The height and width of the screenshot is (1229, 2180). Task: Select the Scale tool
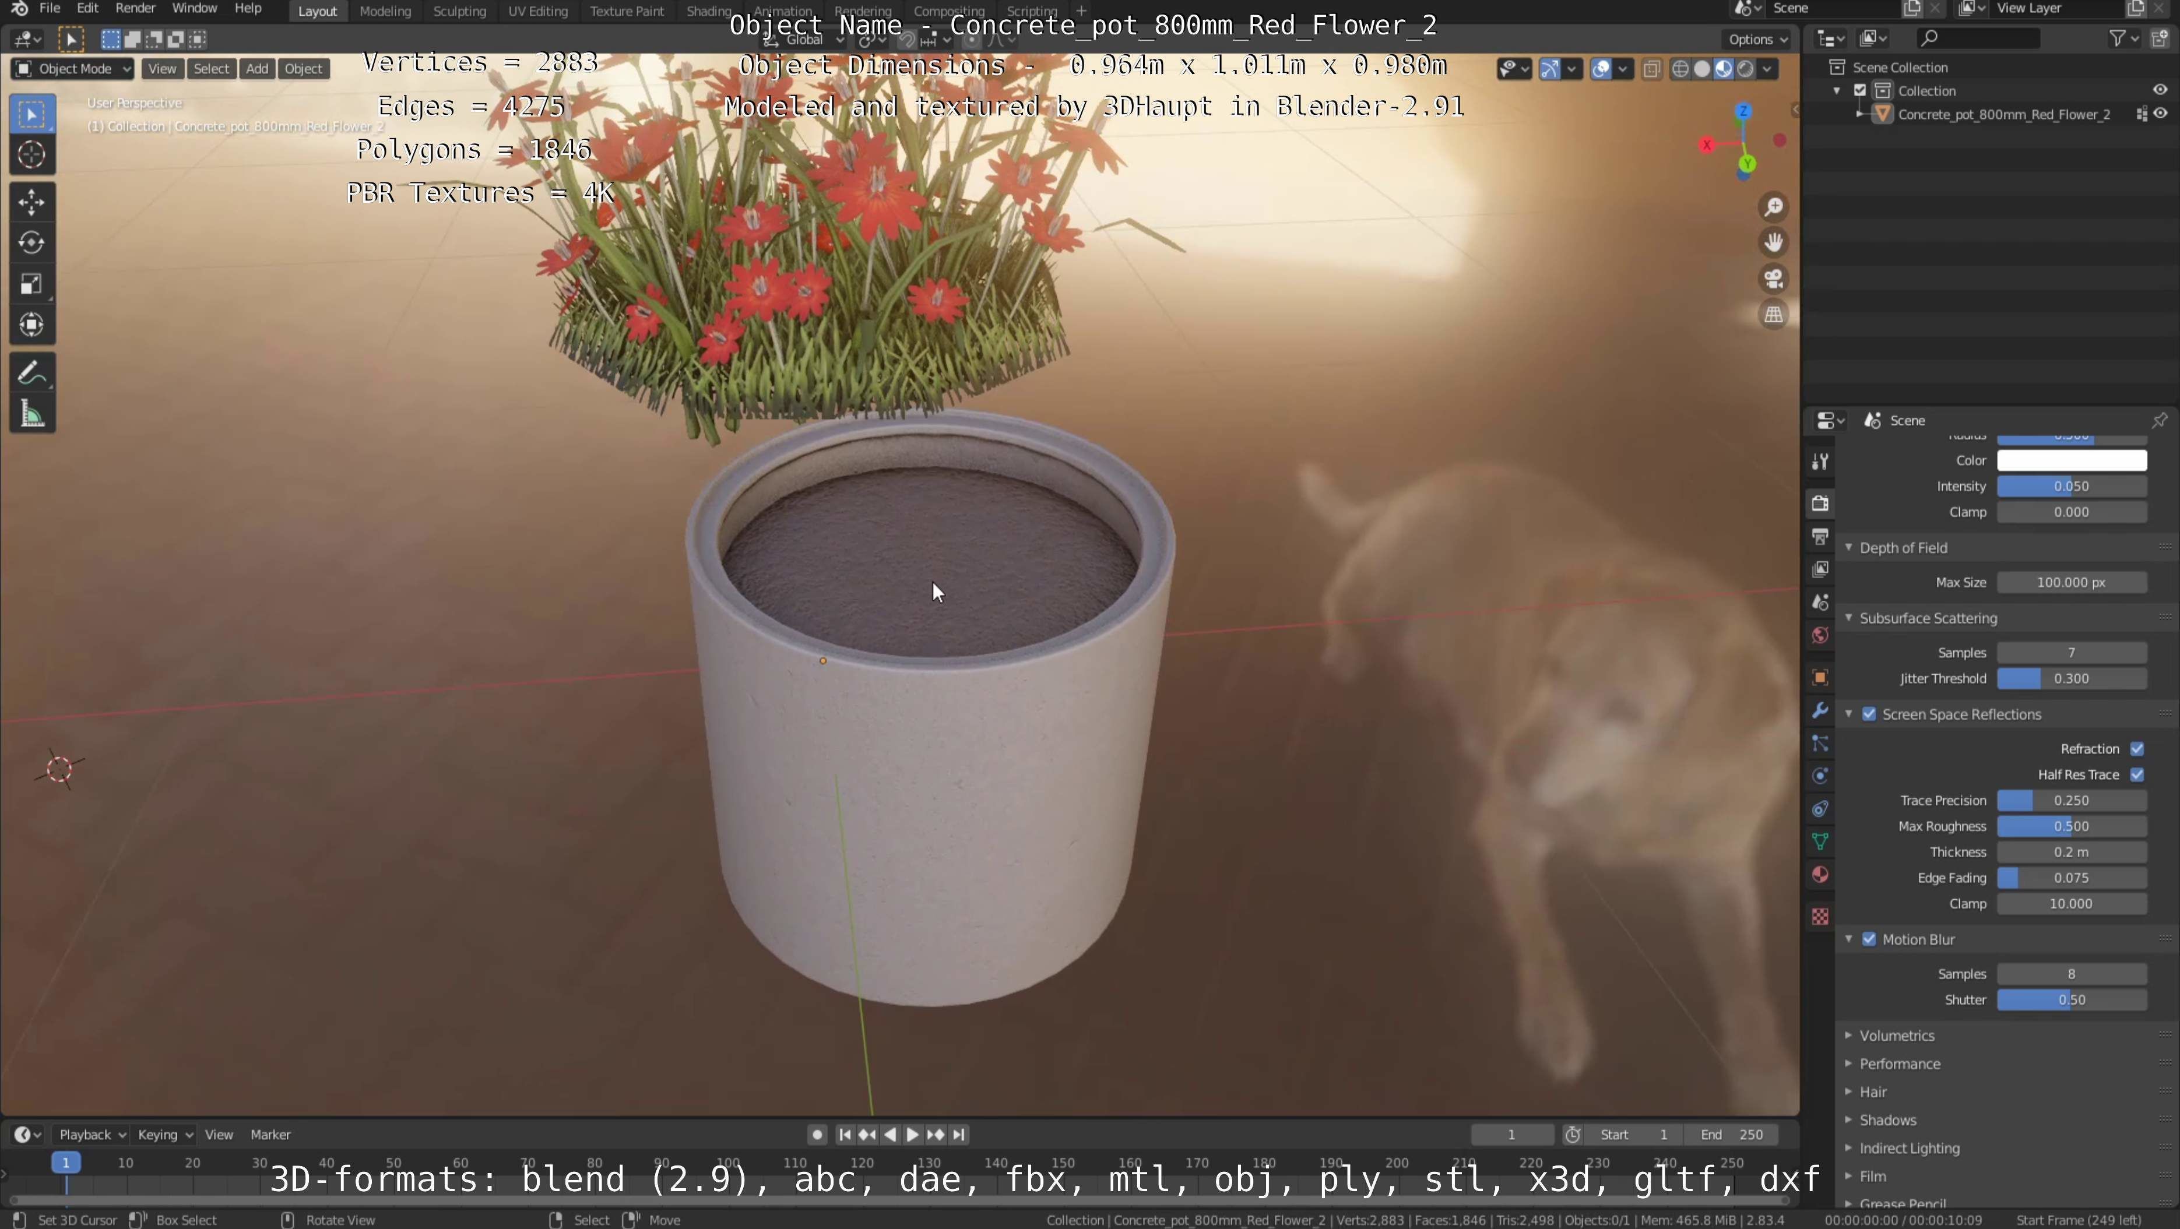tap(32, 284)
